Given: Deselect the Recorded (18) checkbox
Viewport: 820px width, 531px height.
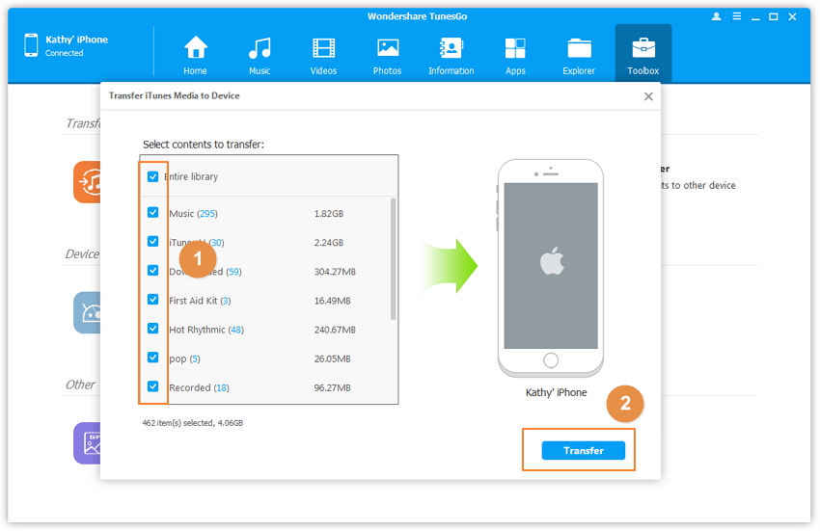Looking at the screenshot, I should click(x=152, y=386).
